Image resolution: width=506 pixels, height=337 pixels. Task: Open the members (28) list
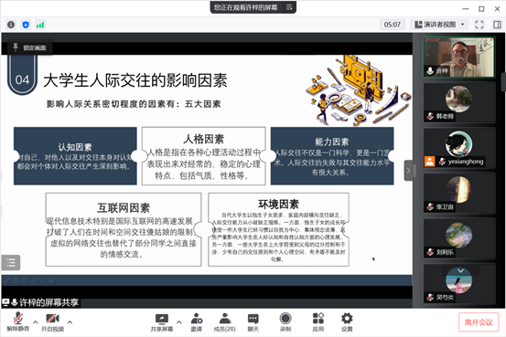tap(224, 322)
